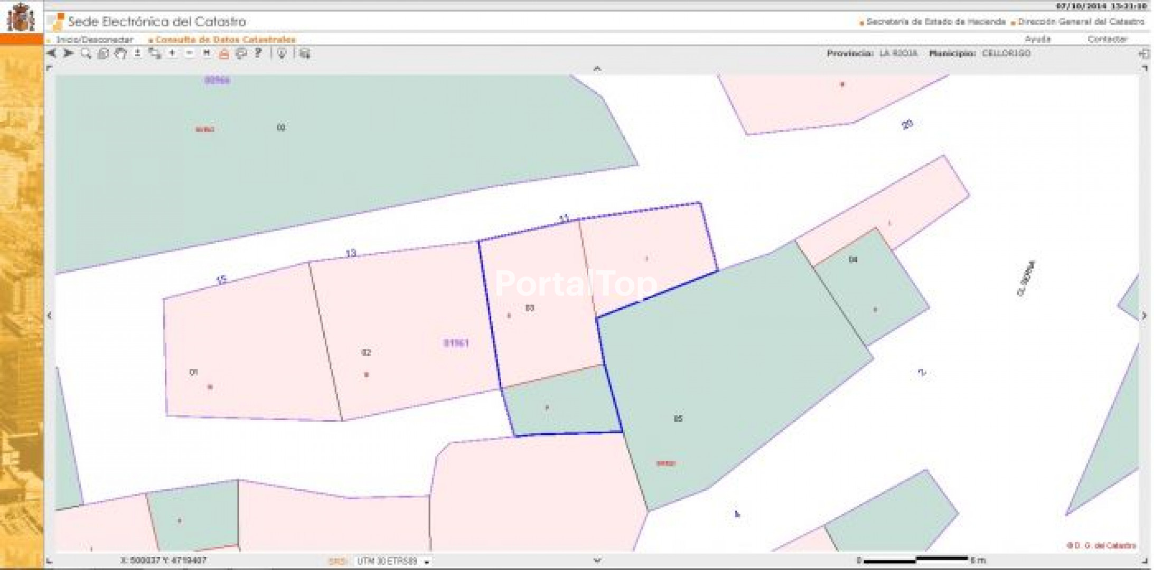Image resolution: width=1154 pixels, height=570 pixels.
Task: Select the magnifier zoom tool
Action: tap(86, 53)
